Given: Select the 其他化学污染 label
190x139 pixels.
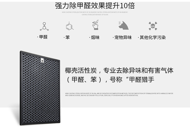Looking at the screenshot, I should click(x=152, y=37).
